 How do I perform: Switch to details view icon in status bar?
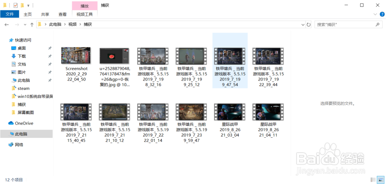coord(373,180)
